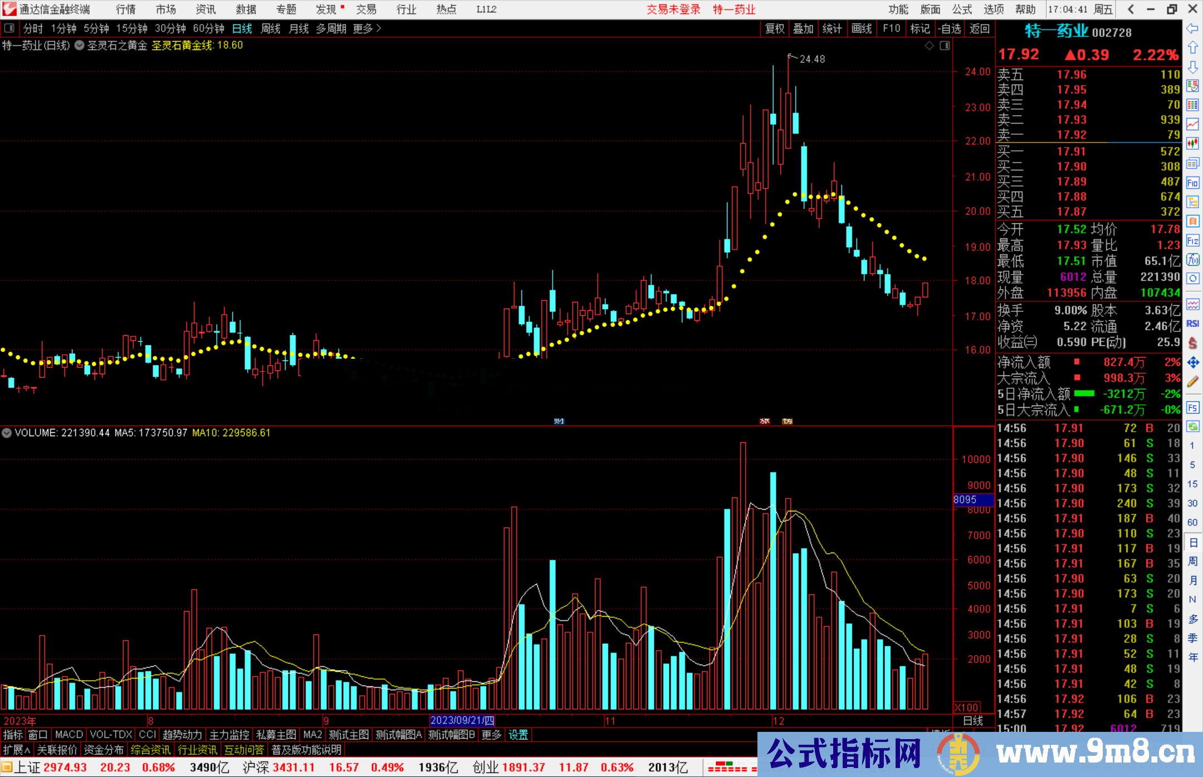Open the orange document icon in sidebar
This screenshot has height=777, width=1203.
pyautogui.click(x=1192, y=221)
